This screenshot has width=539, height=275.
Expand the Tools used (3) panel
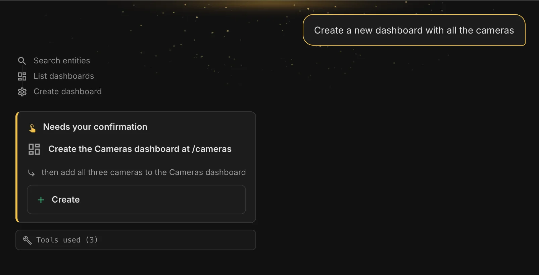[136, 240]
